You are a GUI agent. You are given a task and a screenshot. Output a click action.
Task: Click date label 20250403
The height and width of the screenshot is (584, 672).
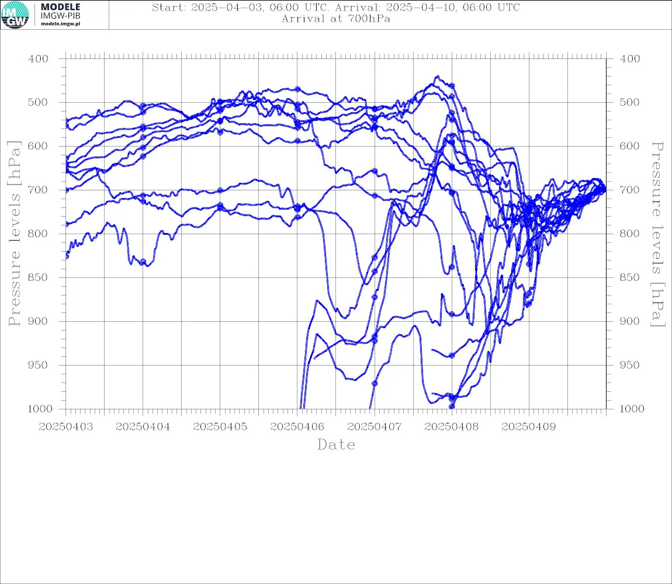(x=65, y=427)
